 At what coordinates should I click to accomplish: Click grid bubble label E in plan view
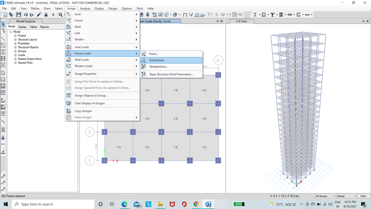tap(218, 60)
